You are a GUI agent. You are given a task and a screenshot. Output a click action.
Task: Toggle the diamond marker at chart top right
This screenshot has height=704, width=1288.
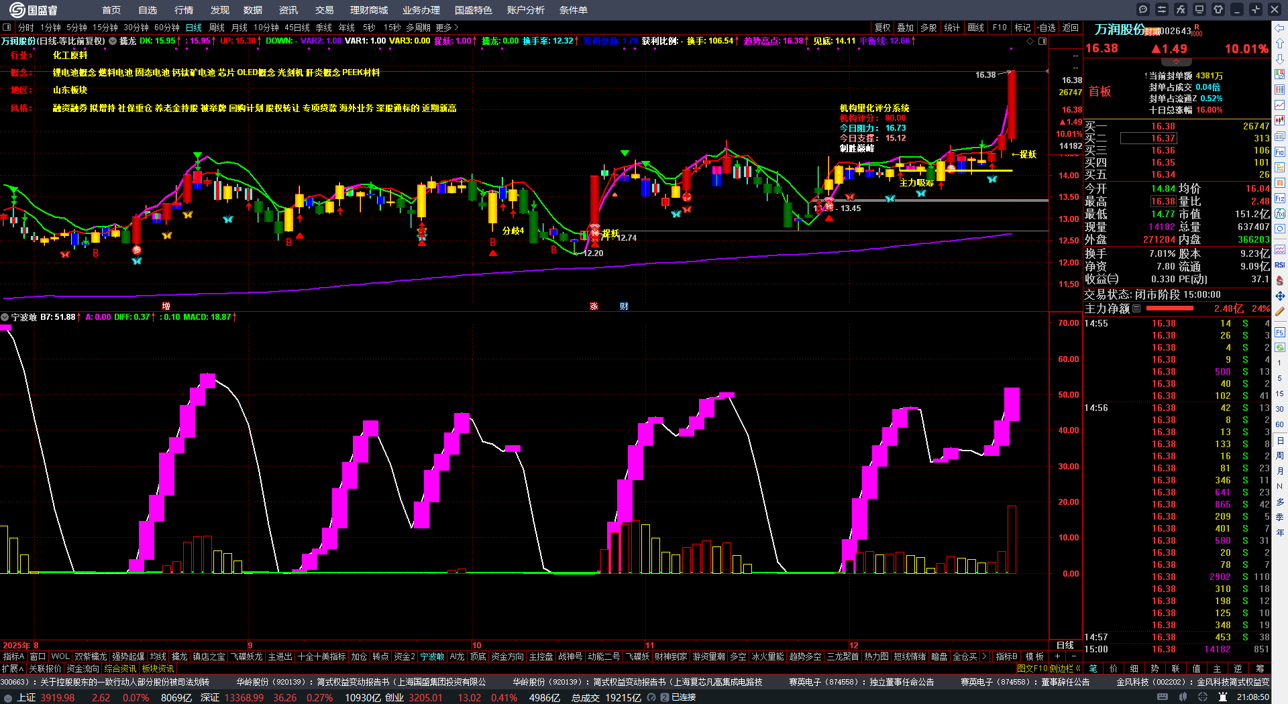point(1030,41)
